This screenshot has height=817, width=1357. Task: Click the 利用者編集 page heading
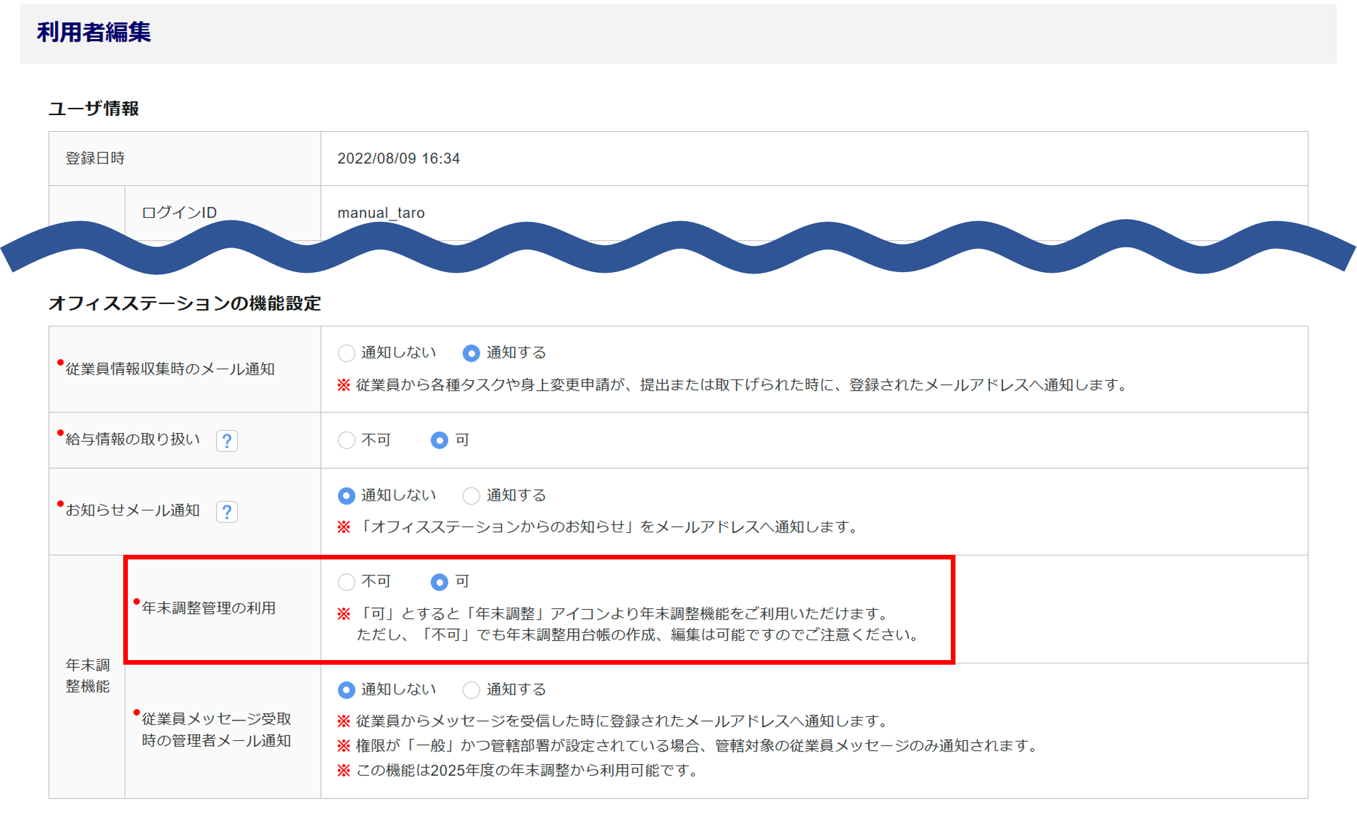(x=93, y=32)
